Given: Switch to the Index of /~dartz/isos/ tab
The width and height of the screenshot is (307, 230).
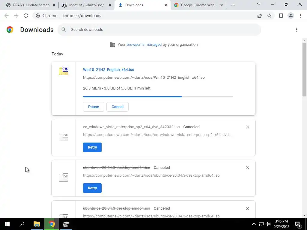Looking at the screenshot, I should pyautogui.click(x=86, y=5).
